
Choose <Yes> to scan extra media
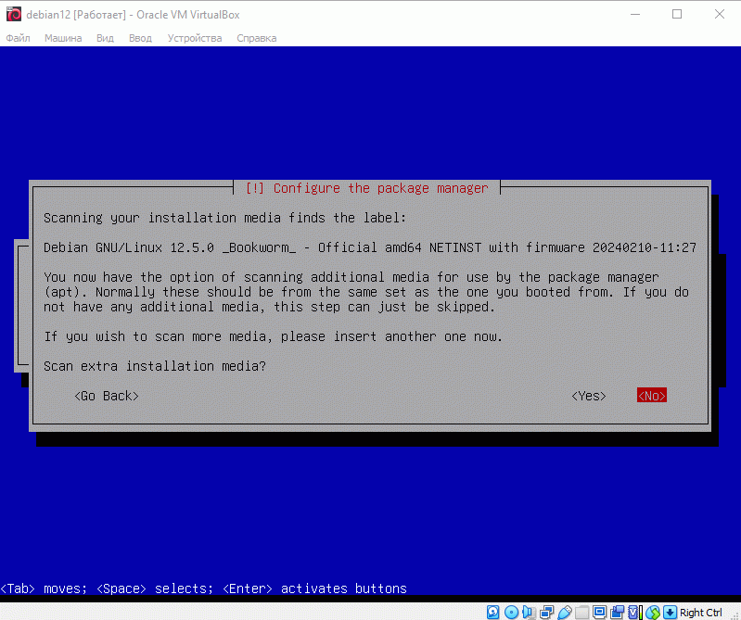coord(589,396)
